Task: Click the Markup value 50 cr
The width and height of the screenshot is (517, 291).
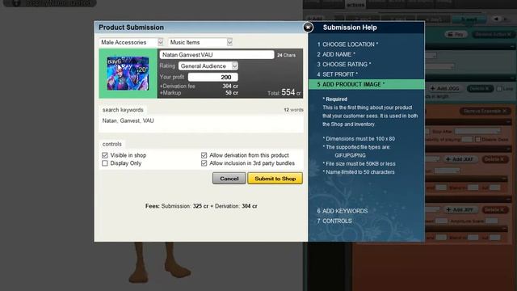Action: click(232, 93)
